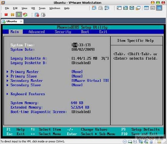
Task: Open the Help menu
Action: [67, 8]
